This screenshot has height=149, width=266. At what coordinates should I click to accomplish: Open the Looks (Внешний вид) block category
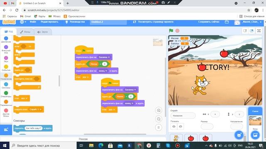[6, 49]
